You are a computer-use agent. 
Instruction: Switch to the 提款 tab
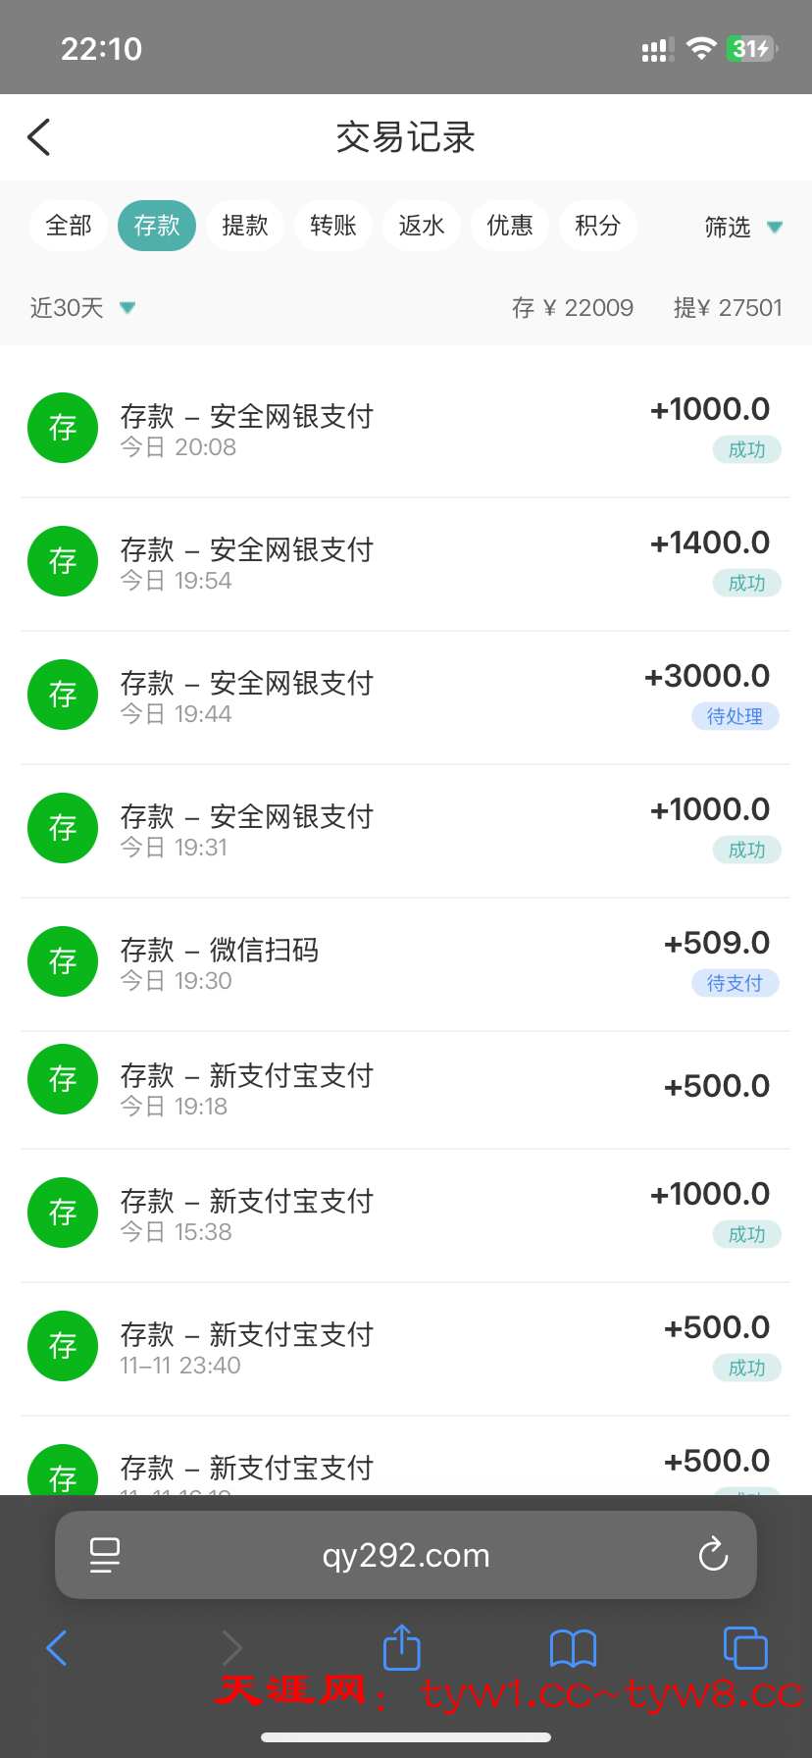[245, 226]
